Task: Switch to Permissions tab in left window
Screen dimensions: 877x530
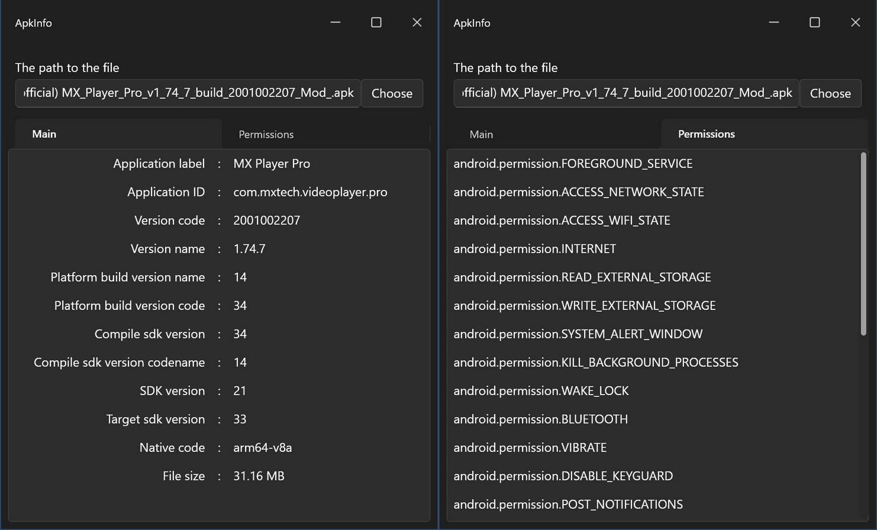Action: (325, 134)
